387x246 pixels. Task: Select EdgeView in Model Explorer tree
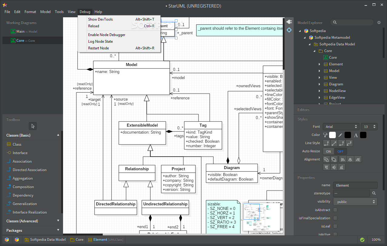tap(337, 98)
